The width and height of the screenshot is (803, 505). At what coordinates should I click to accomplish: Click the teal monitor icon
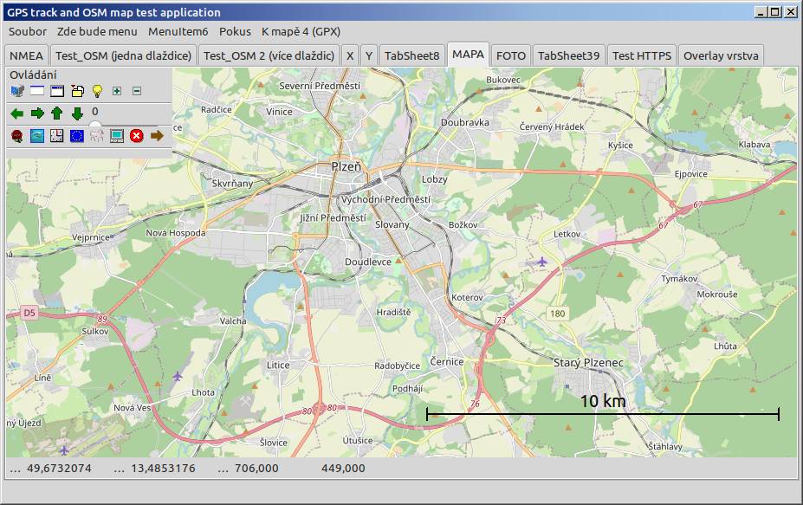117,136
